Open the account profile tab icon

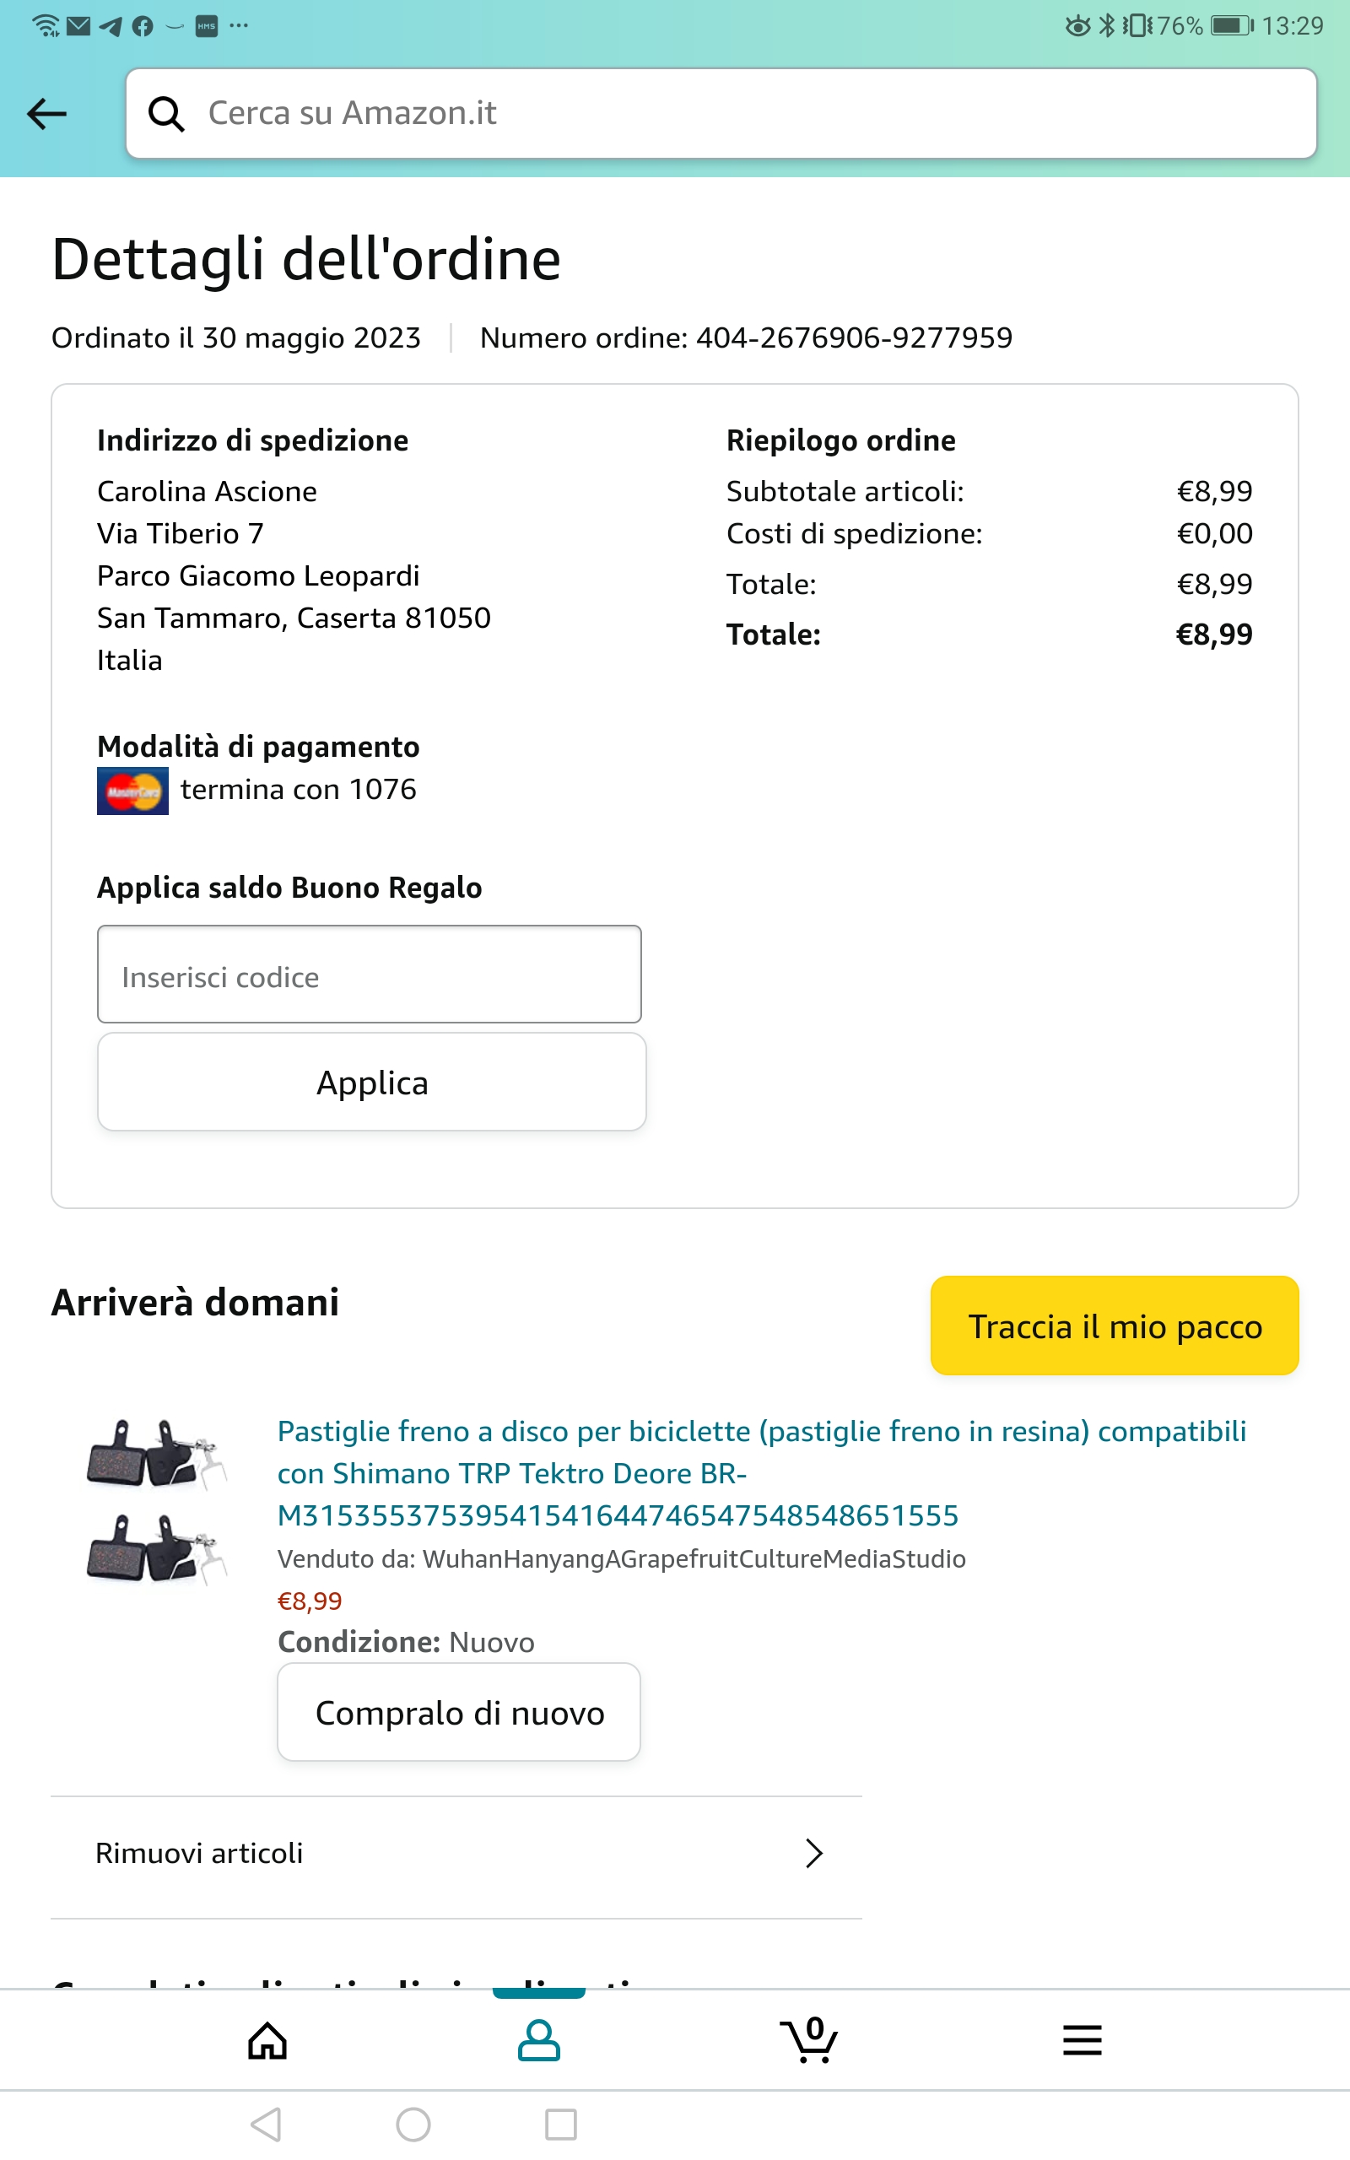[538, 2040]
